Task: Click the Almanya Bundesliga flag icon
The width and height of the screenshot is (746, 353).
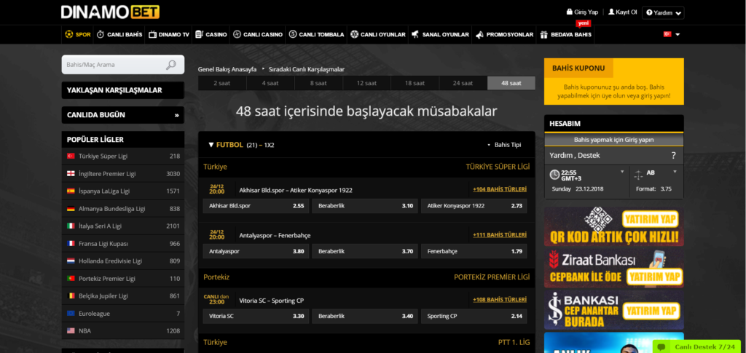Action: pyautogui.click(x=71, y=209)
